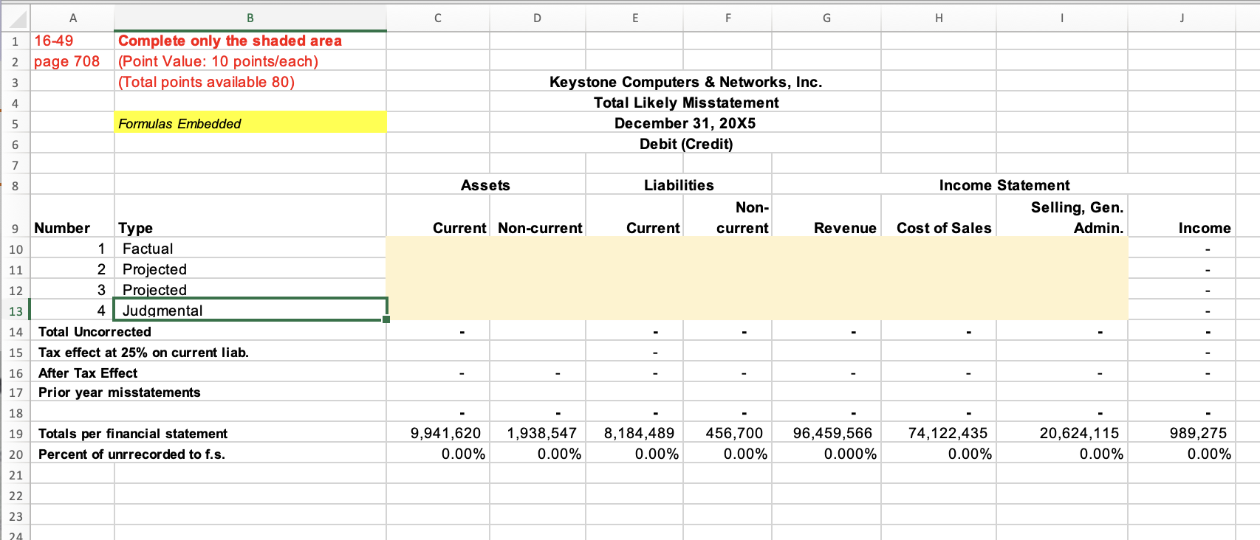This screenshot has height=540, width=1260.
Task: Click value 9,941,620
Action: (x=445, y=433)
